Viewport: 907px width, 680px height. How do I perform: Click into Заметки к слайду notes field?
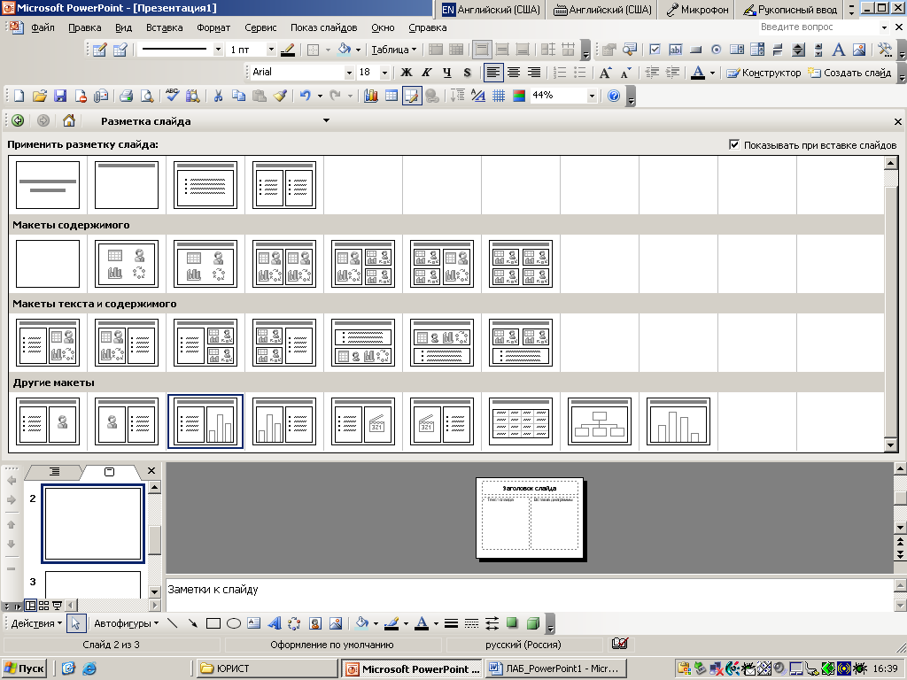tap(529, 594)
